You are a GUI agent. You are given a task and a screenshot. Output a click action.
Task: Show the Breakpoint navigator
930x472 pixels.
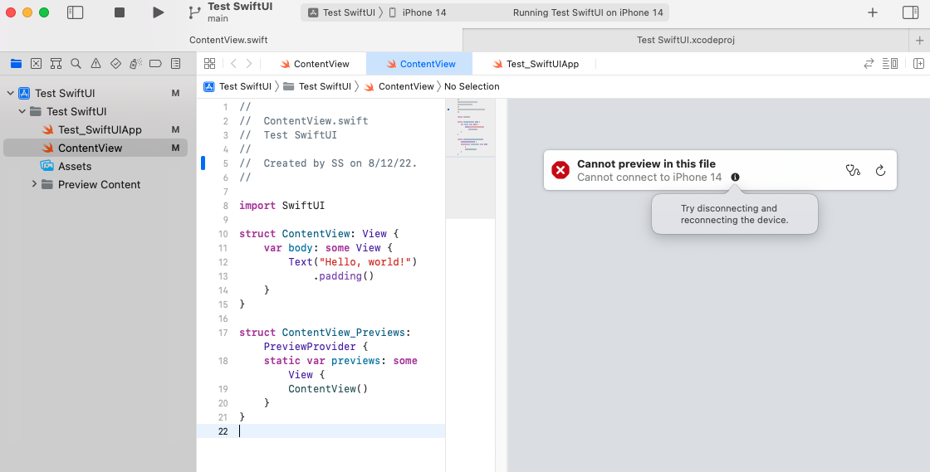pyautogui.click(x=155, y=63)
